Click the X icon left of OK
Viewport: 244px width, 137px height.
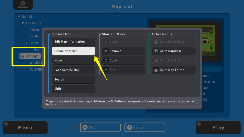tap(76, 127)
